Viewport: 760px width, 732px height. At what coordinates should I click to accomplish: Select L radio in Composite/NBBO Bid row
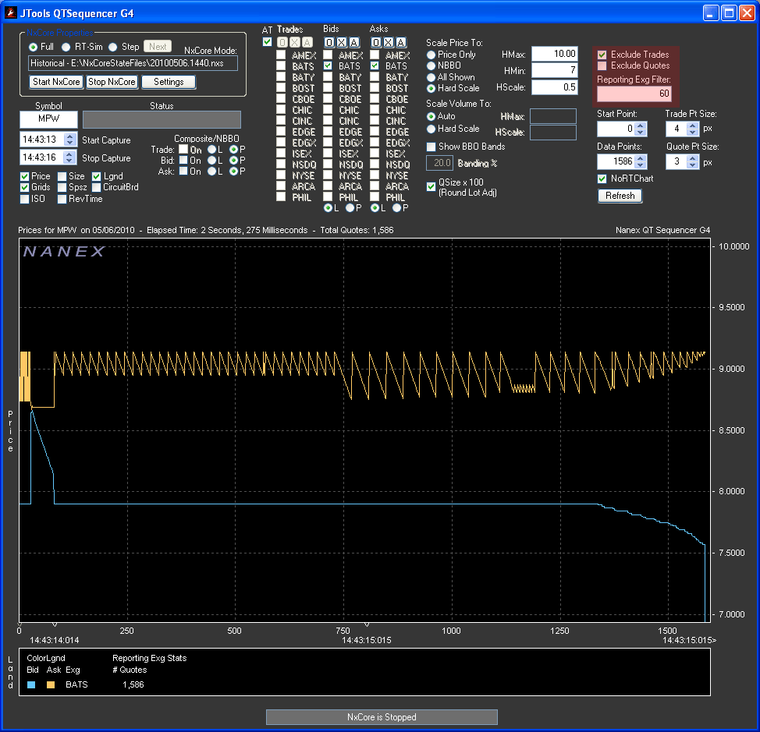[211, 161]
